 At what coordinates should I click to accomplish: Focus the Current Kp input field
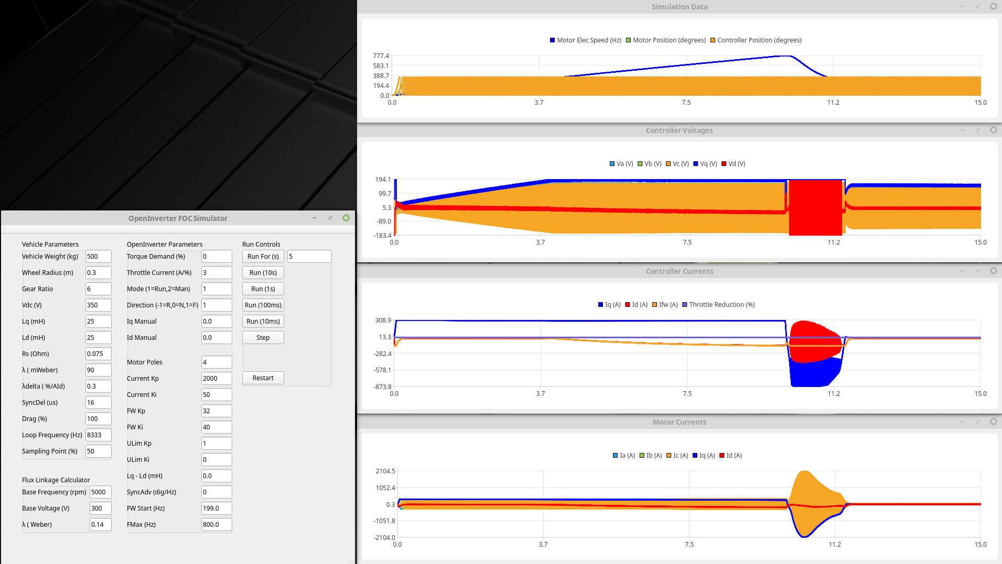coord(216,379)
